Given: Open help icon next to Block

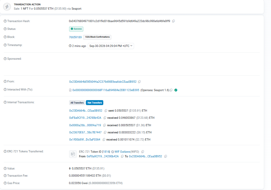Looking at the screenshot, I should coord(5,37).
